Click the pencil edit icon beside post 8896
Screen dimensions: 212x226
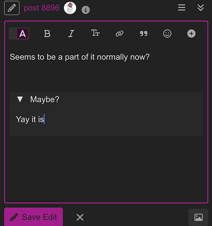[x=12, y=8]
